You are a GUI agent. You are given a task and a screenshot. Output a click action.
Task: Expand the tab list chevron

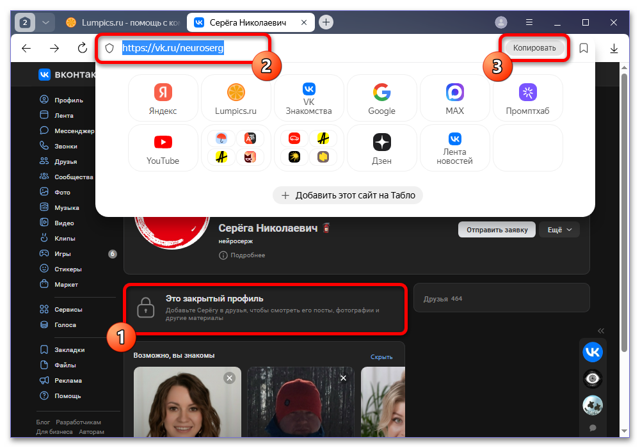45,22
